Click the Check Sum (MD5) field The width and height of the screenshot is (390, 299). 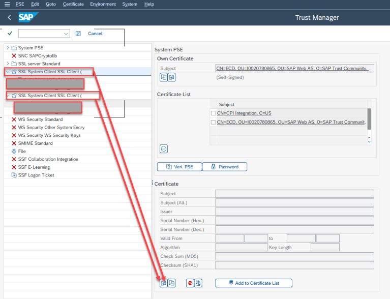click(x=294, y=256)
